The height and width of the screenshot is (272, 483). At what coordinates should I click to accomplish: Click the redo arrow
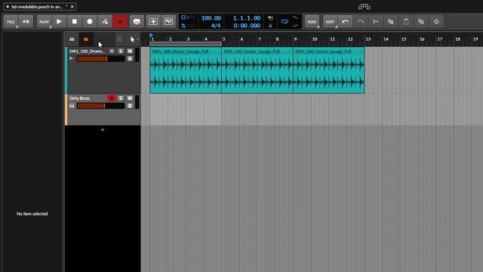pos(361,22)
